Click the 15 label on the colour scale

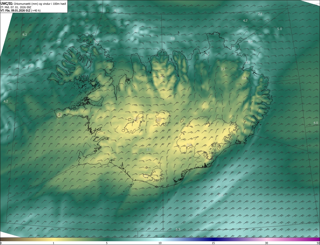[x=213, y=243]
